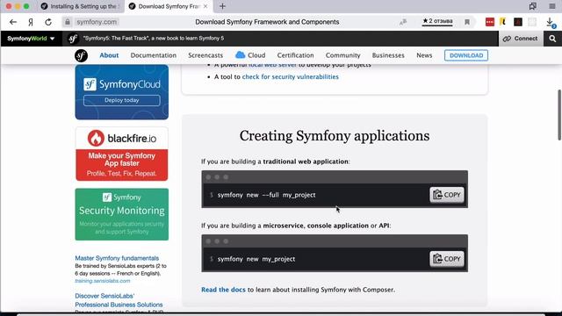Click the DOWNLOAD button in the navigation

(x=466, y=55)
